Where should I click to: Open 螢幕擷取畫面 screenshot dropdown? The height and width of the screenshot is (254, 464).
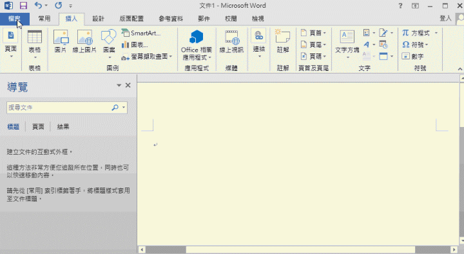tap(146, 57)
